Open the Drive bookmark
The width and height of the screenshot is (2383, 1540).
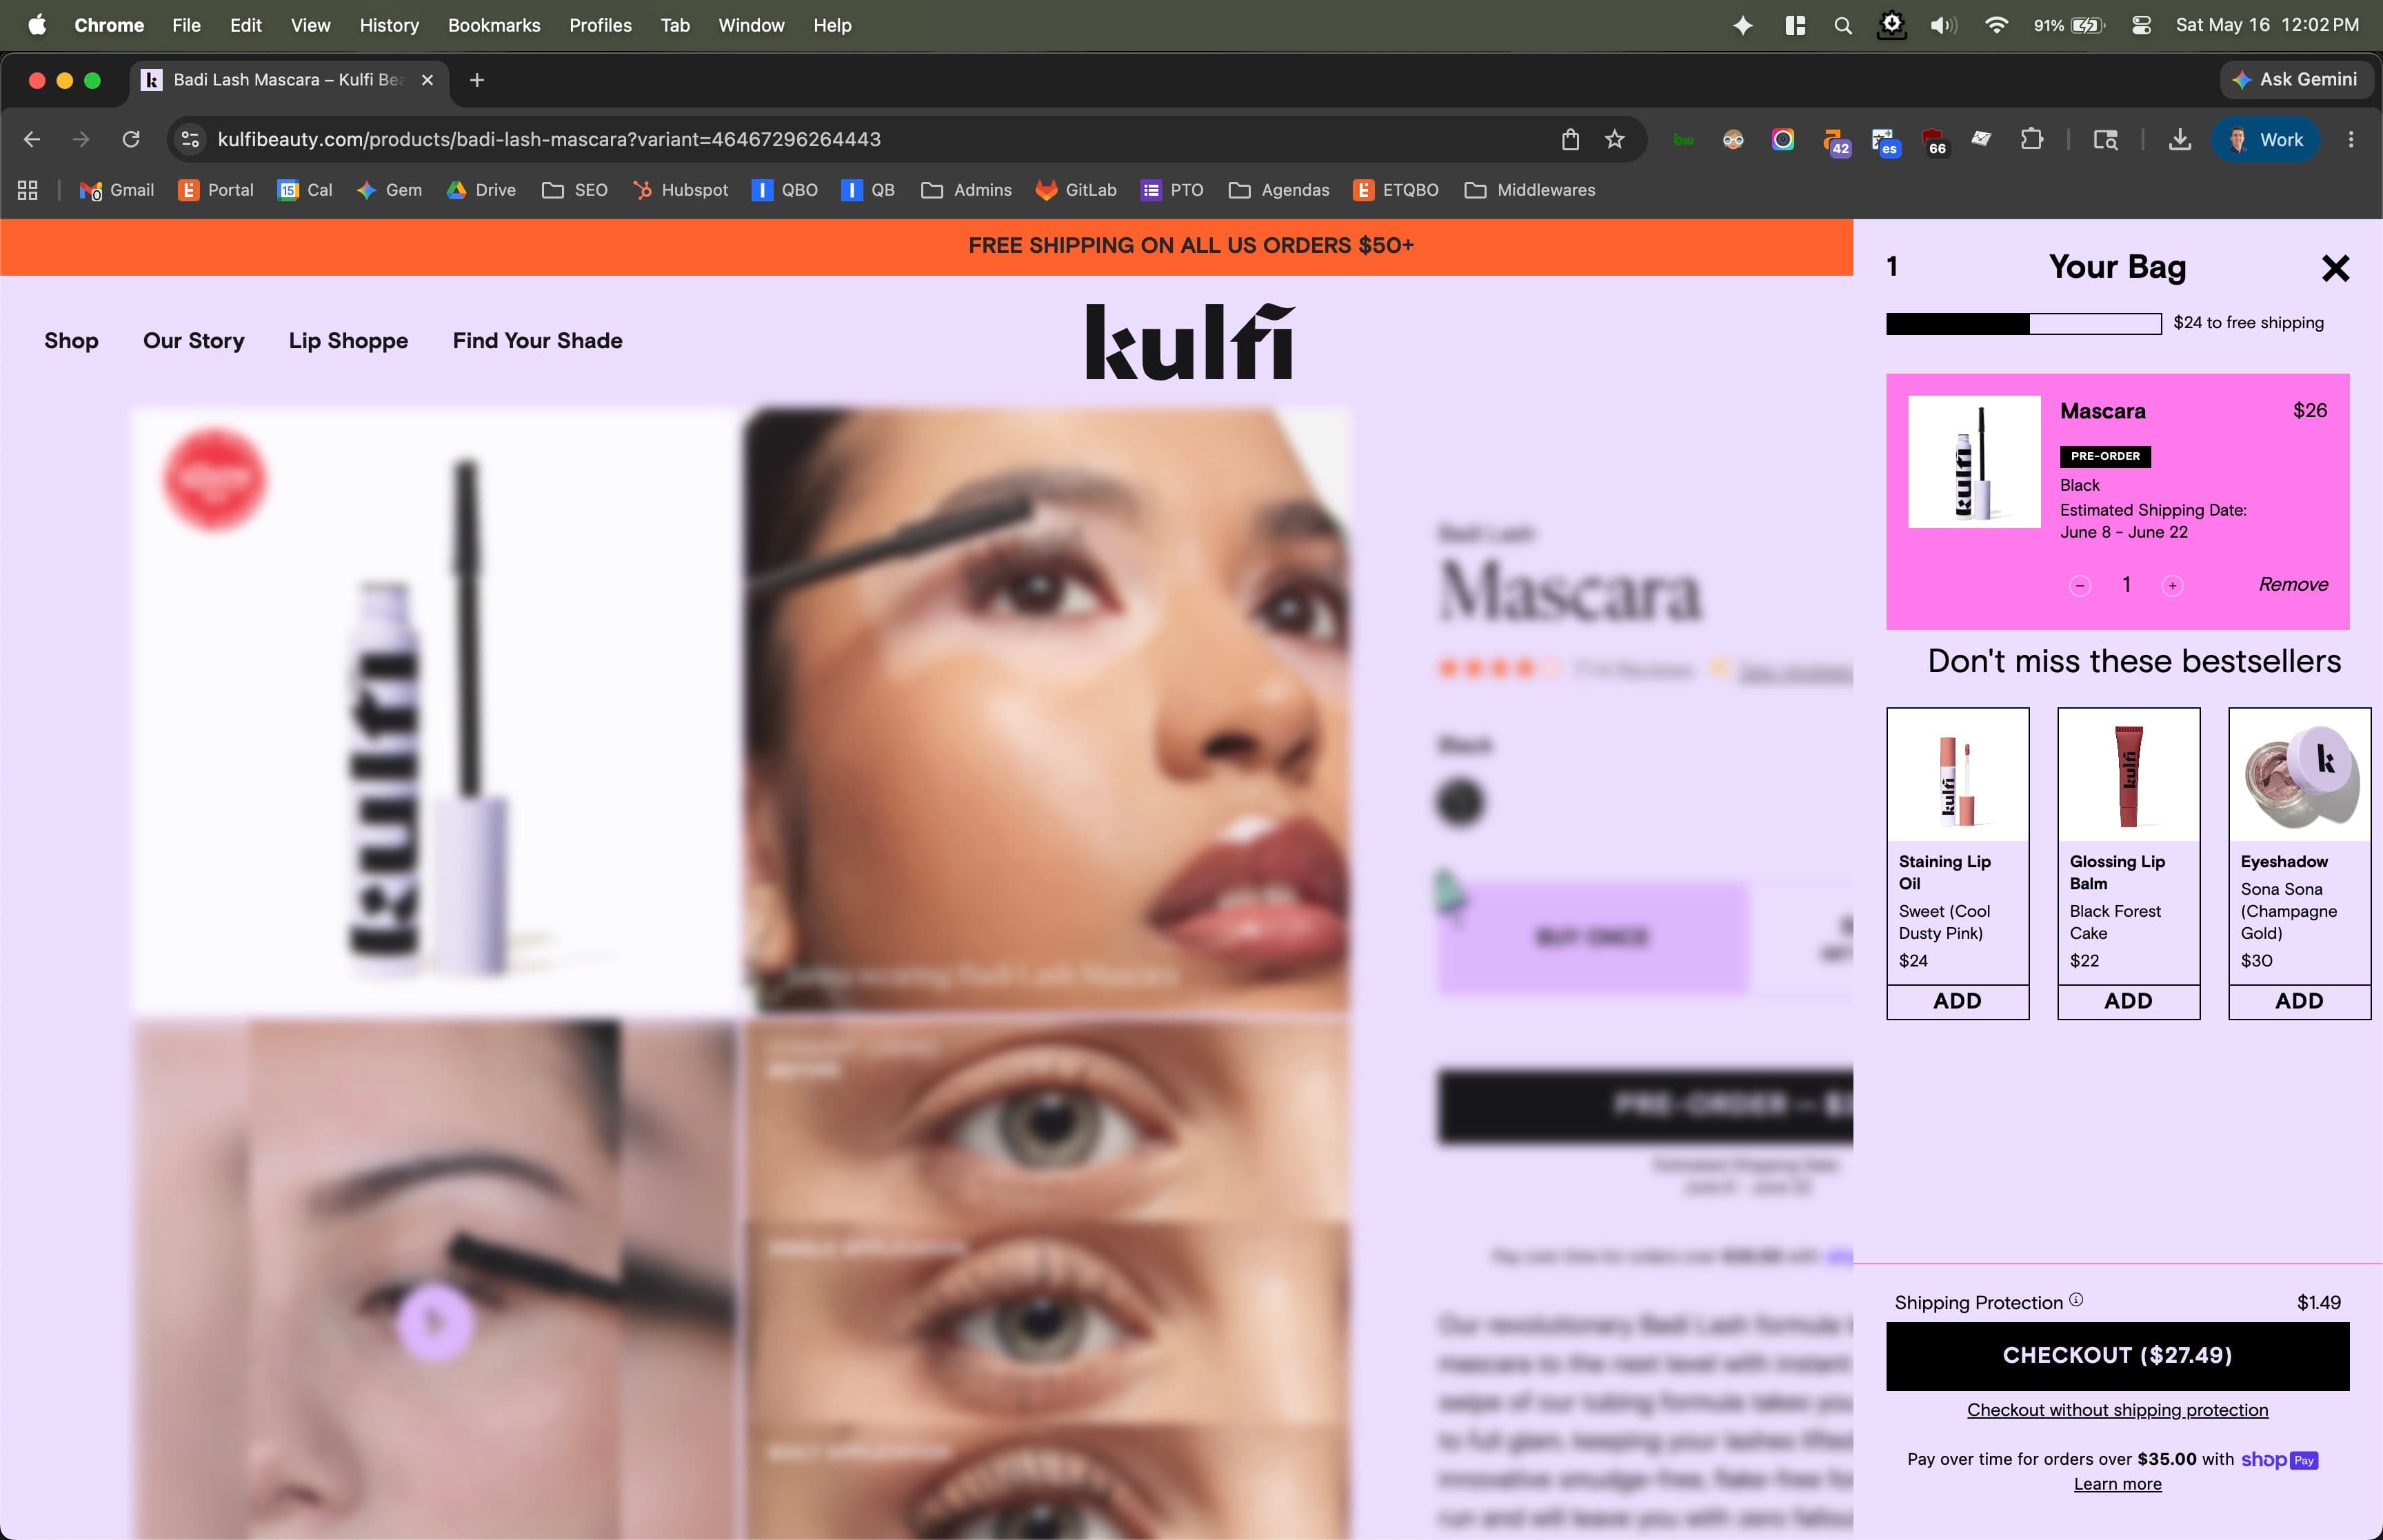point(481,190)
